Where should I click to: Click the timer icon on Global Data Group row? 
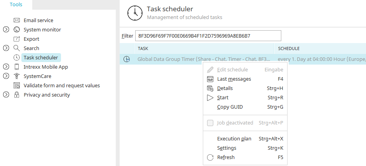(x=127, y=59)
